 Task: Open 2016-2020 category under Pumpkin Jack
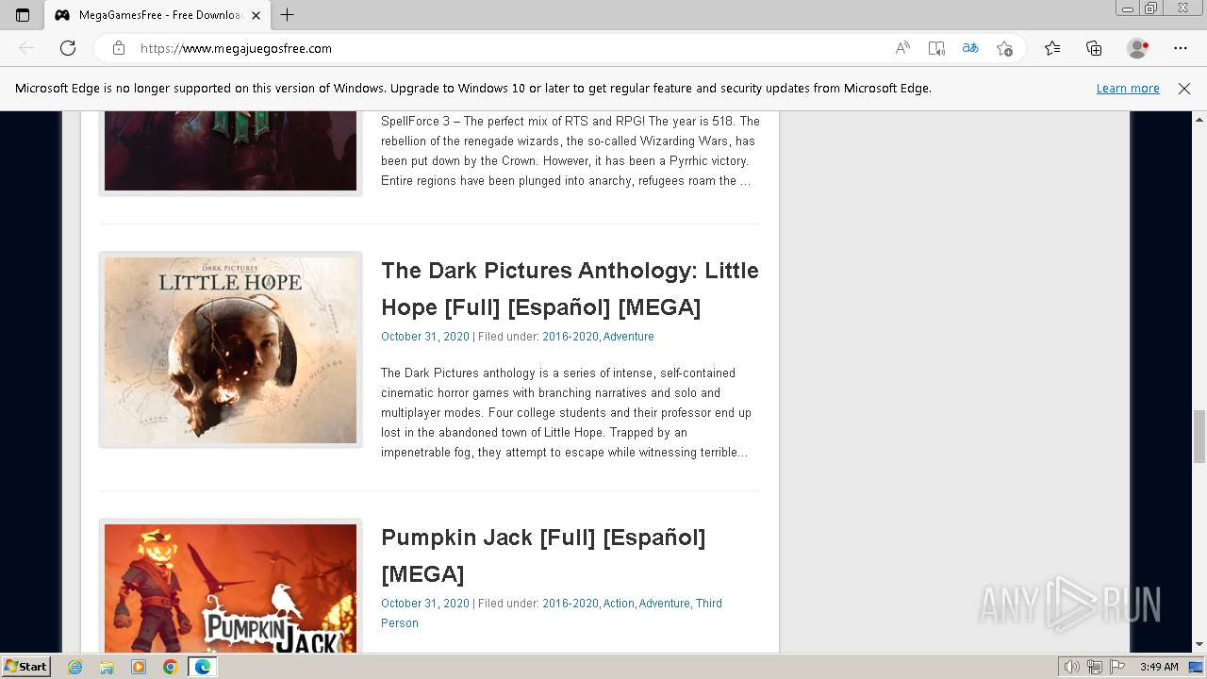click(570, 604)
